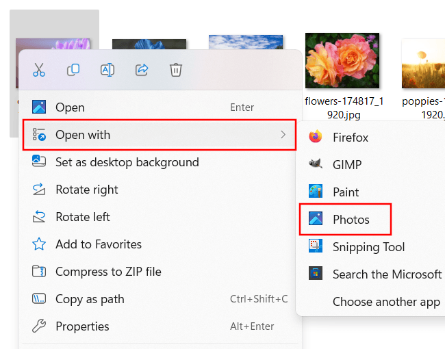This screenshot has width=445, height=349.
Task: Open Properties from context menu
Action: coord(82,326)
